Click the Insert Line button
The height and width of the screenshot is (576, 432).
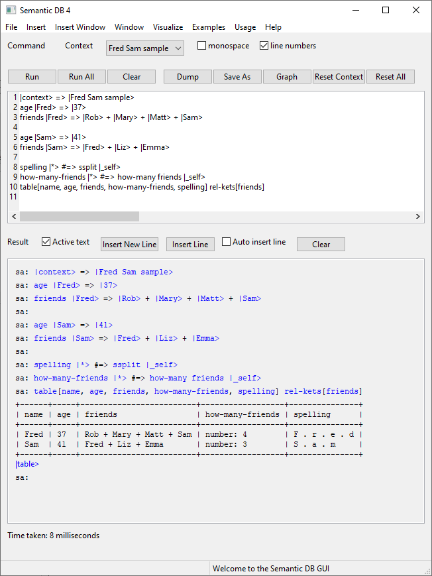pos(190,245)
